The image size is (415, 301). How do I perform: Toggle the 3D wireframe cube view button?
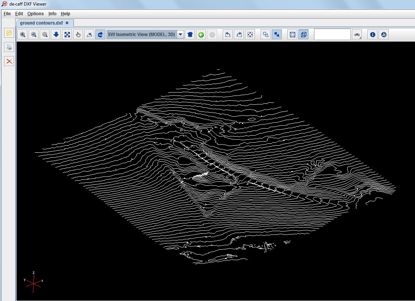coord(304,35)
